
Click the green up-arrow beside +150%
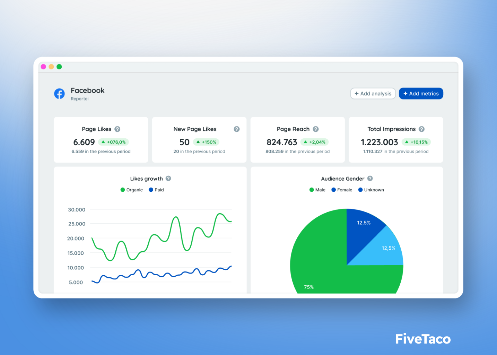[198, 142]
